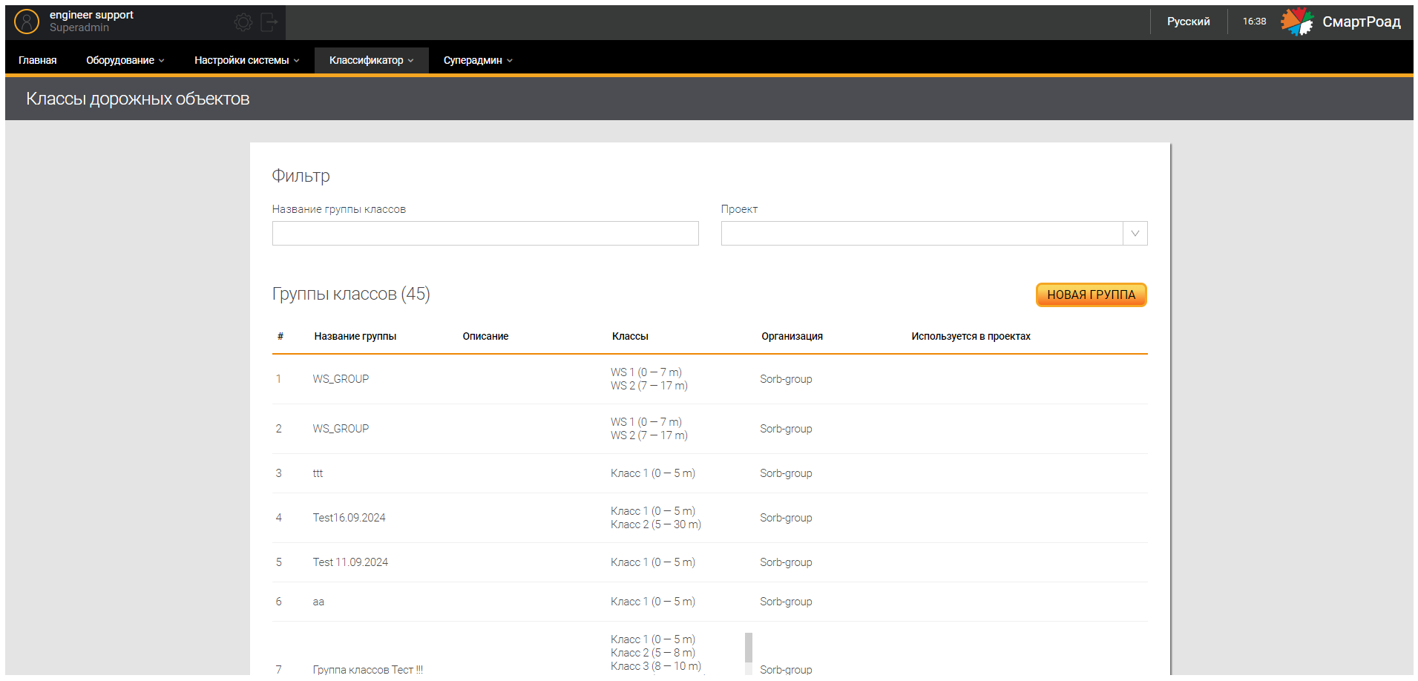Switch language using Русский
The width and height of the screenshot is (1418, 681).
click(1188, 22)
